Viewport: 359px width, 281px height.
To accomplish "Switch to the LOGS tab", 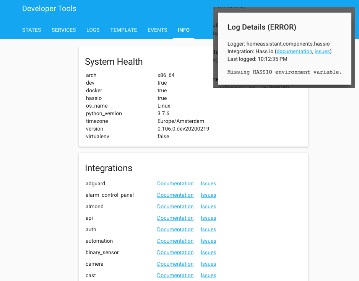I will 93,30.
